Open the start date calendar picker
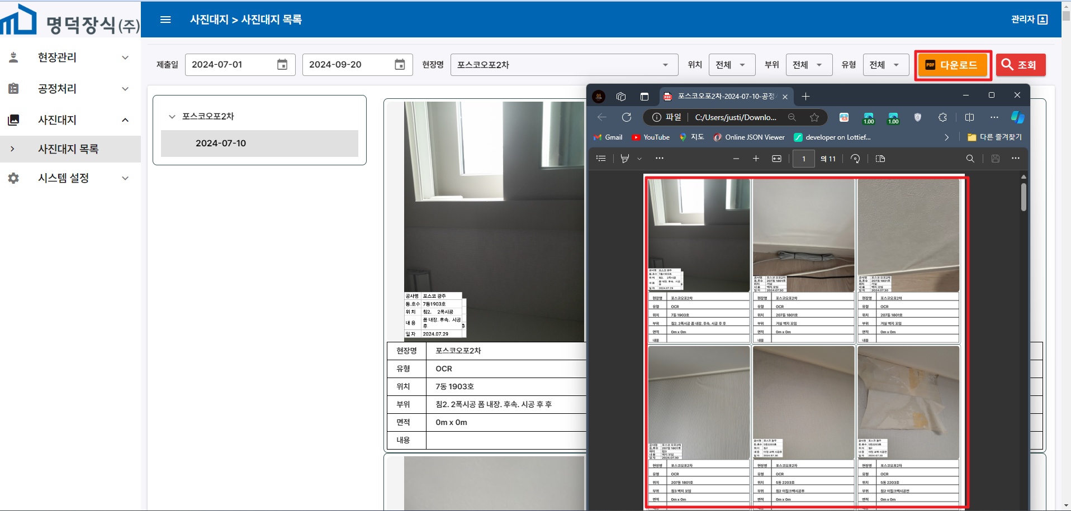 (x=282, y=65)
